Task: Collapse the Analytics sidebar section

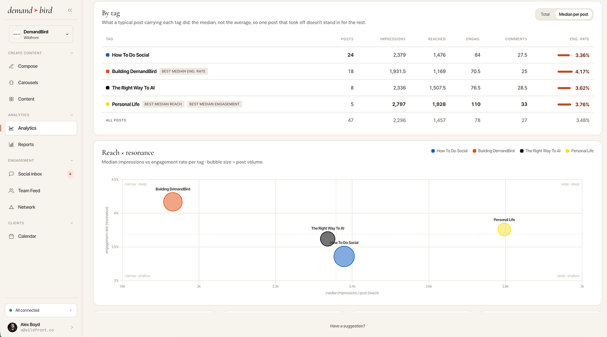Action: pyautogui.click(x=71, y=115)
